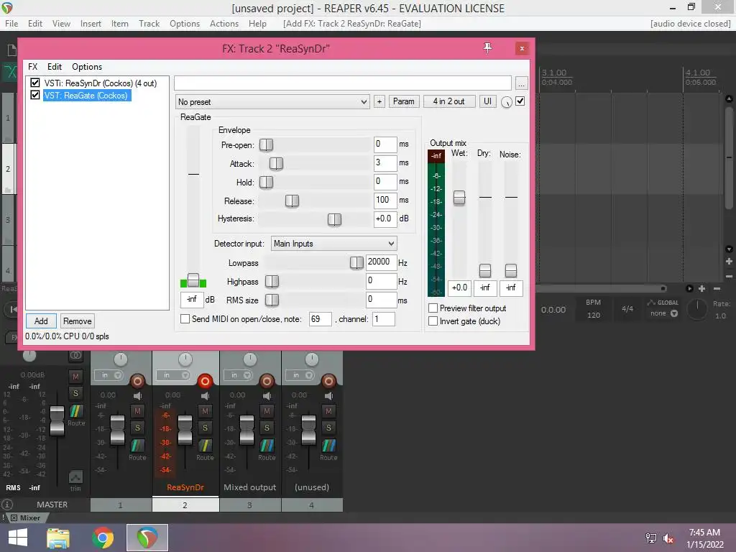Click the Add FX button
The width and height of the screenshot is (736, 552).
[x=41, y=321]
